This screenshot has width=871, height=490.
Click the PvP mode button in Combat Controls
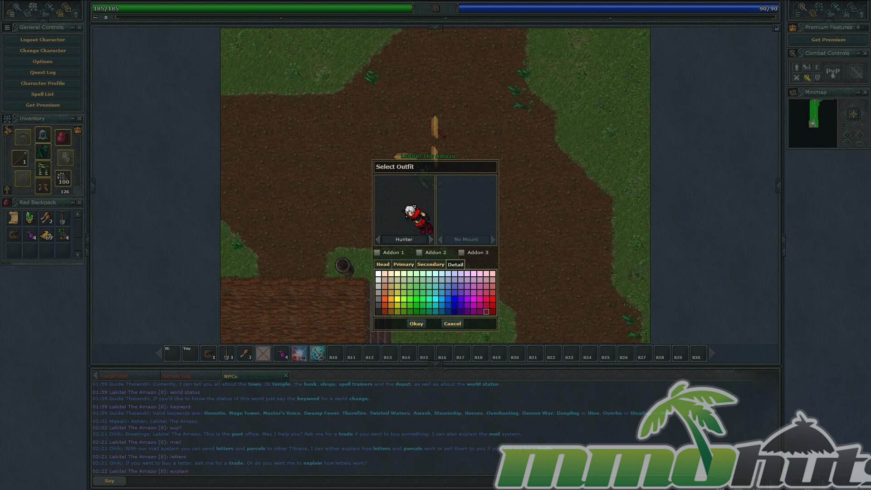point(832,72)
